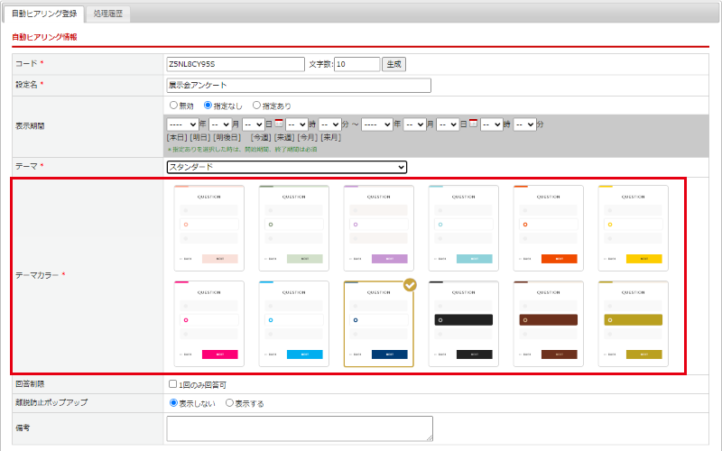Enable the 1回のみ回答可 checkbox
722x451 pixels.
click(172, 385)
